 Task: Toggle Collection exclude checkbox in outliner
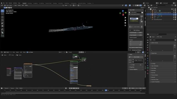(x=172, y=9)
